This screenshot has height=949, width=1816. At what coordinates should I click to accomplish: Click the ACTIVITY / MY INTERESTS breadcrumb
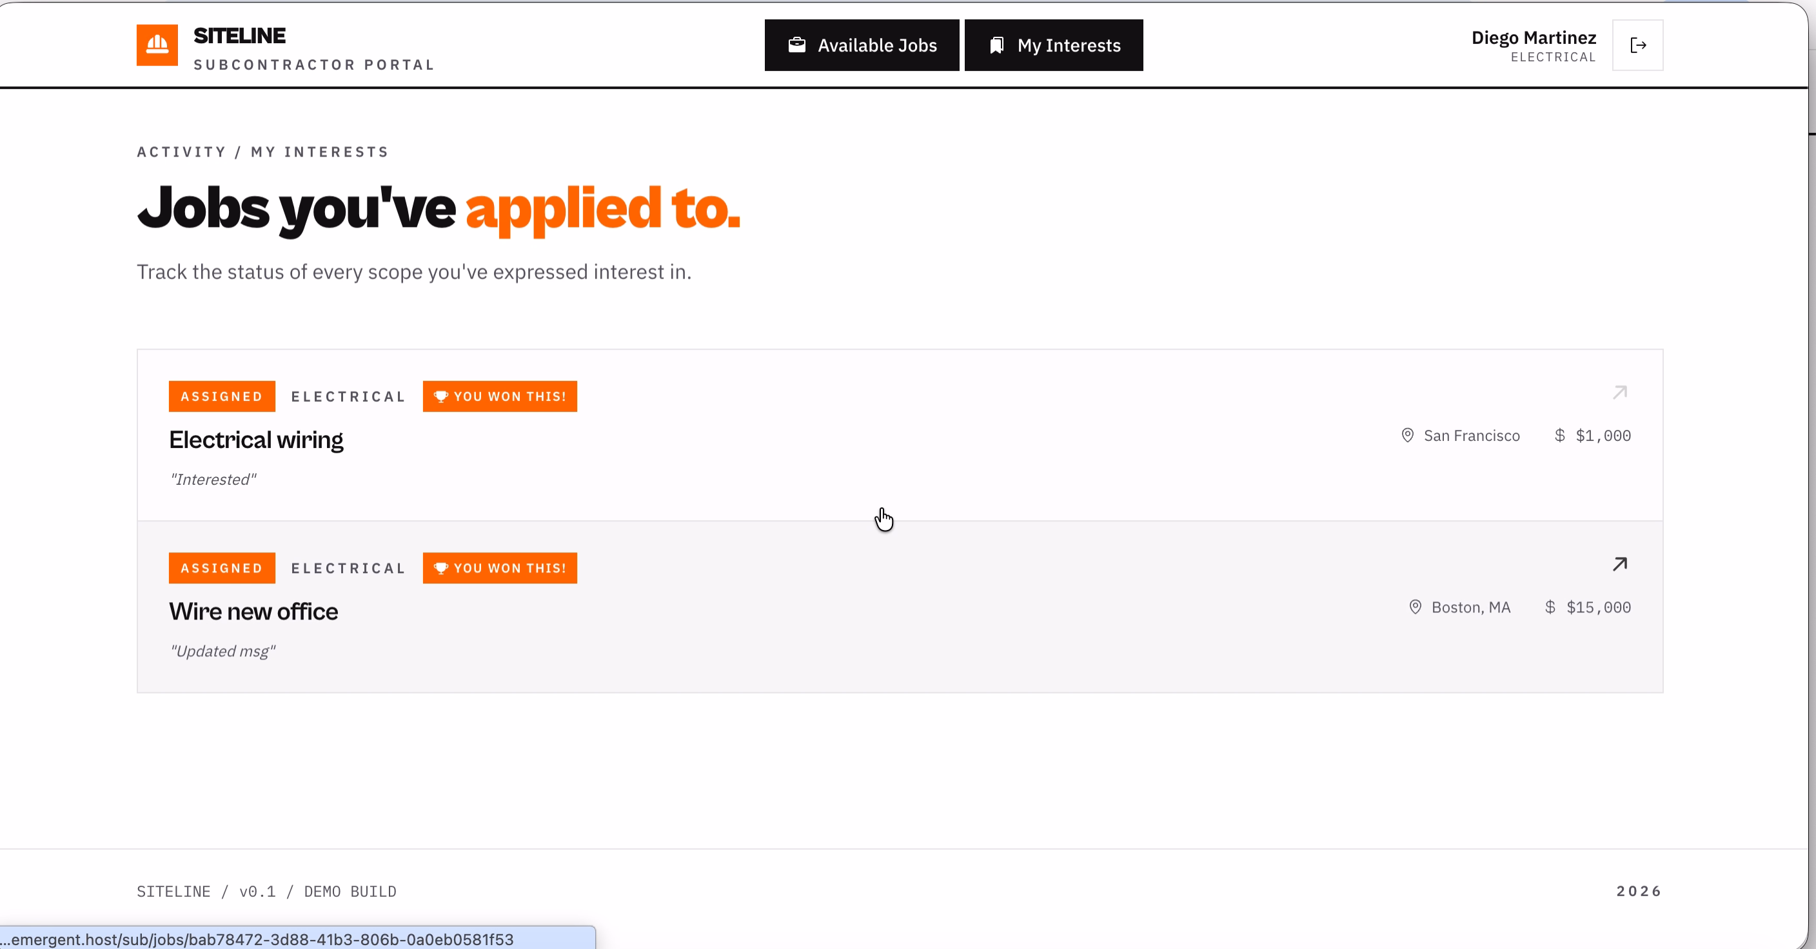click(x=262, y=152)
